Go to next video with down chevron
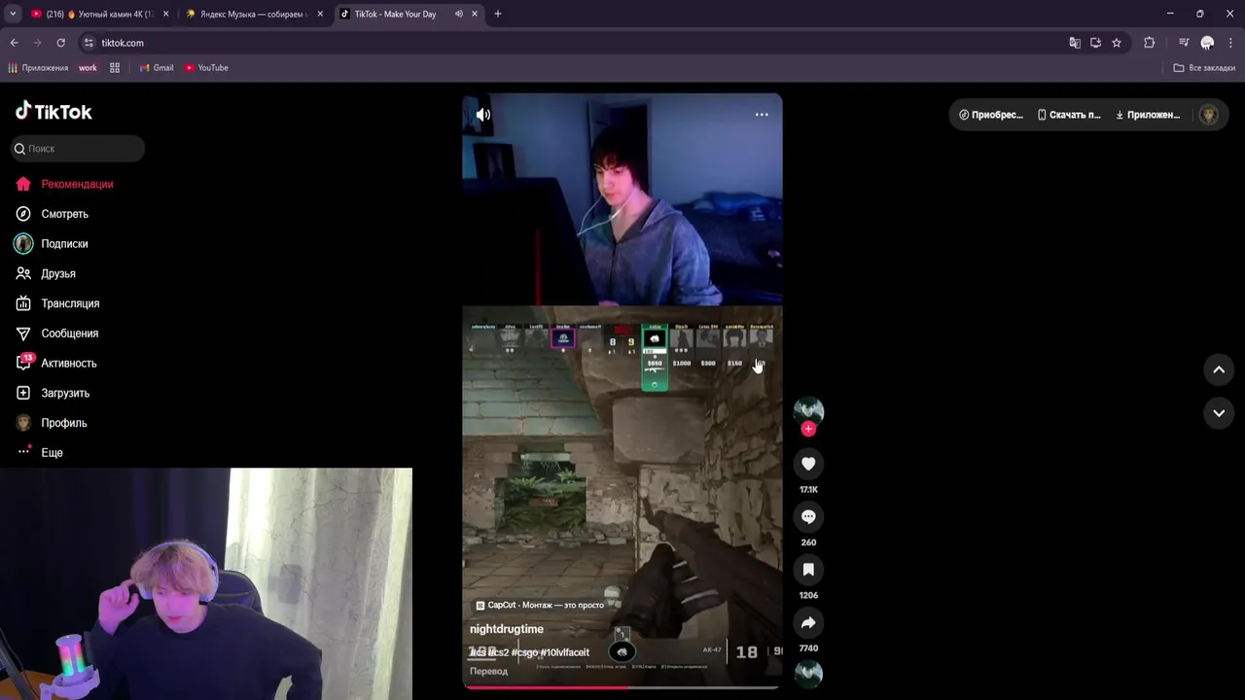Screen dimensions: 1245x700 [x=1219, y=413]
